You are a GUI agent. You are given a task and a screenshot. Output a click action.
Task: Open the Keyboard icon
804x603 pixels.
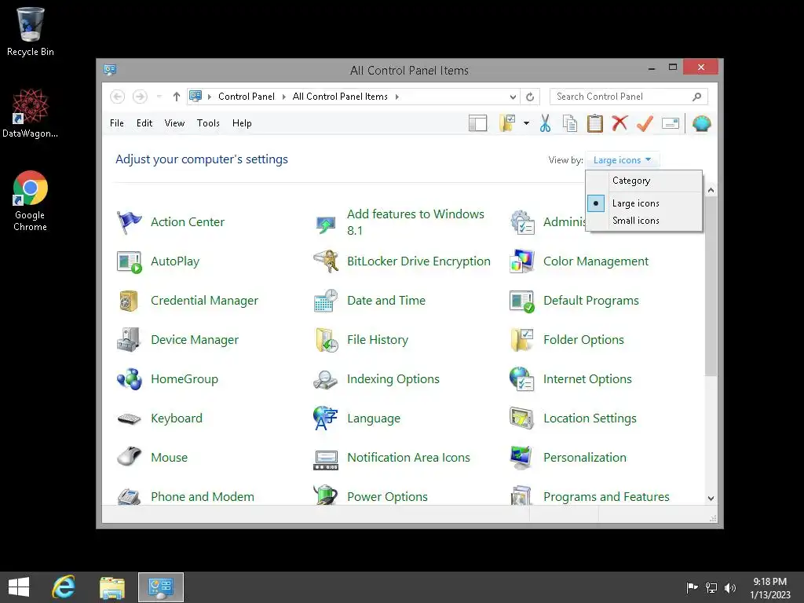pos(129,418)
